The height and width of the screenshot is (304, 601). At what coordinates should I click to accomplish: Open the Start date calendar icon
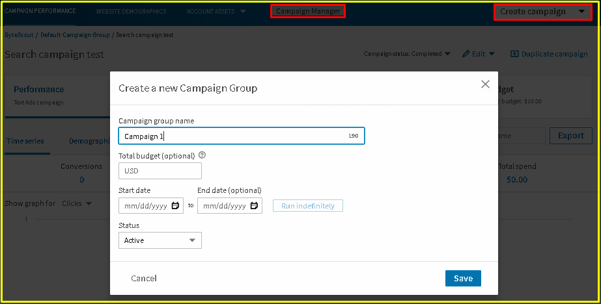point(175,206)
